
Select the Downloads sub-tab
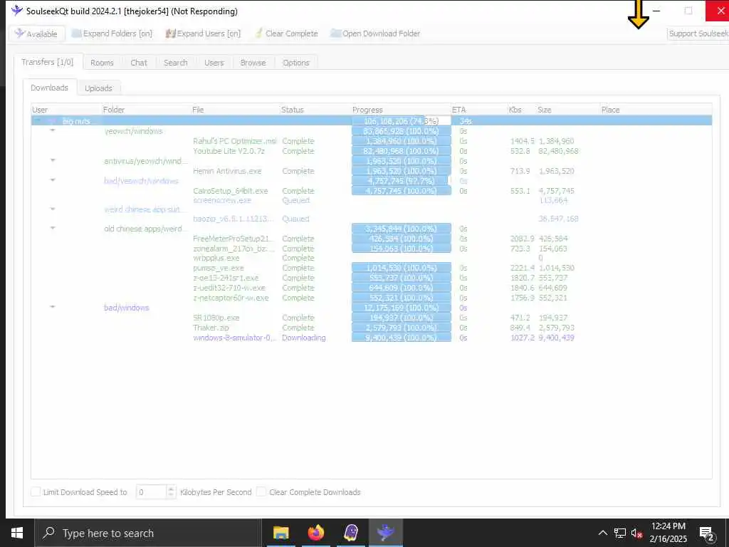pyautogui.click(x=49, y=88)
